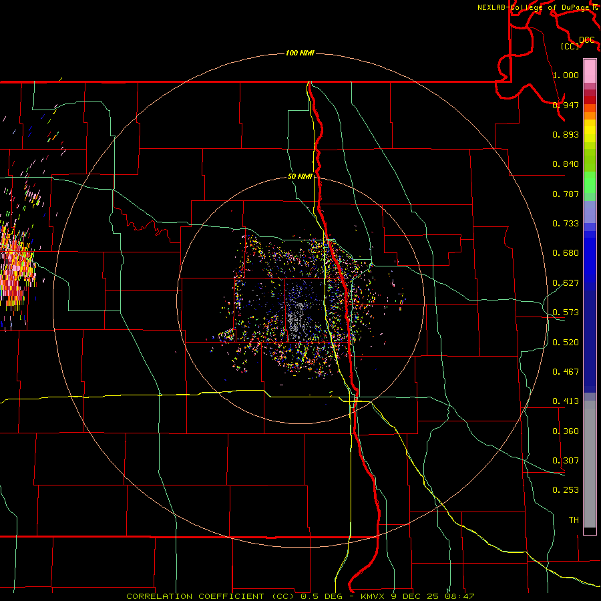Viewport: 601px width, 601px height.
Task: Click the 0.360 scale value
Action: 566,431
